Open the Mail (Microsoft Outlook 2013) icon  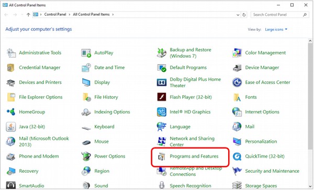[11, 141]
